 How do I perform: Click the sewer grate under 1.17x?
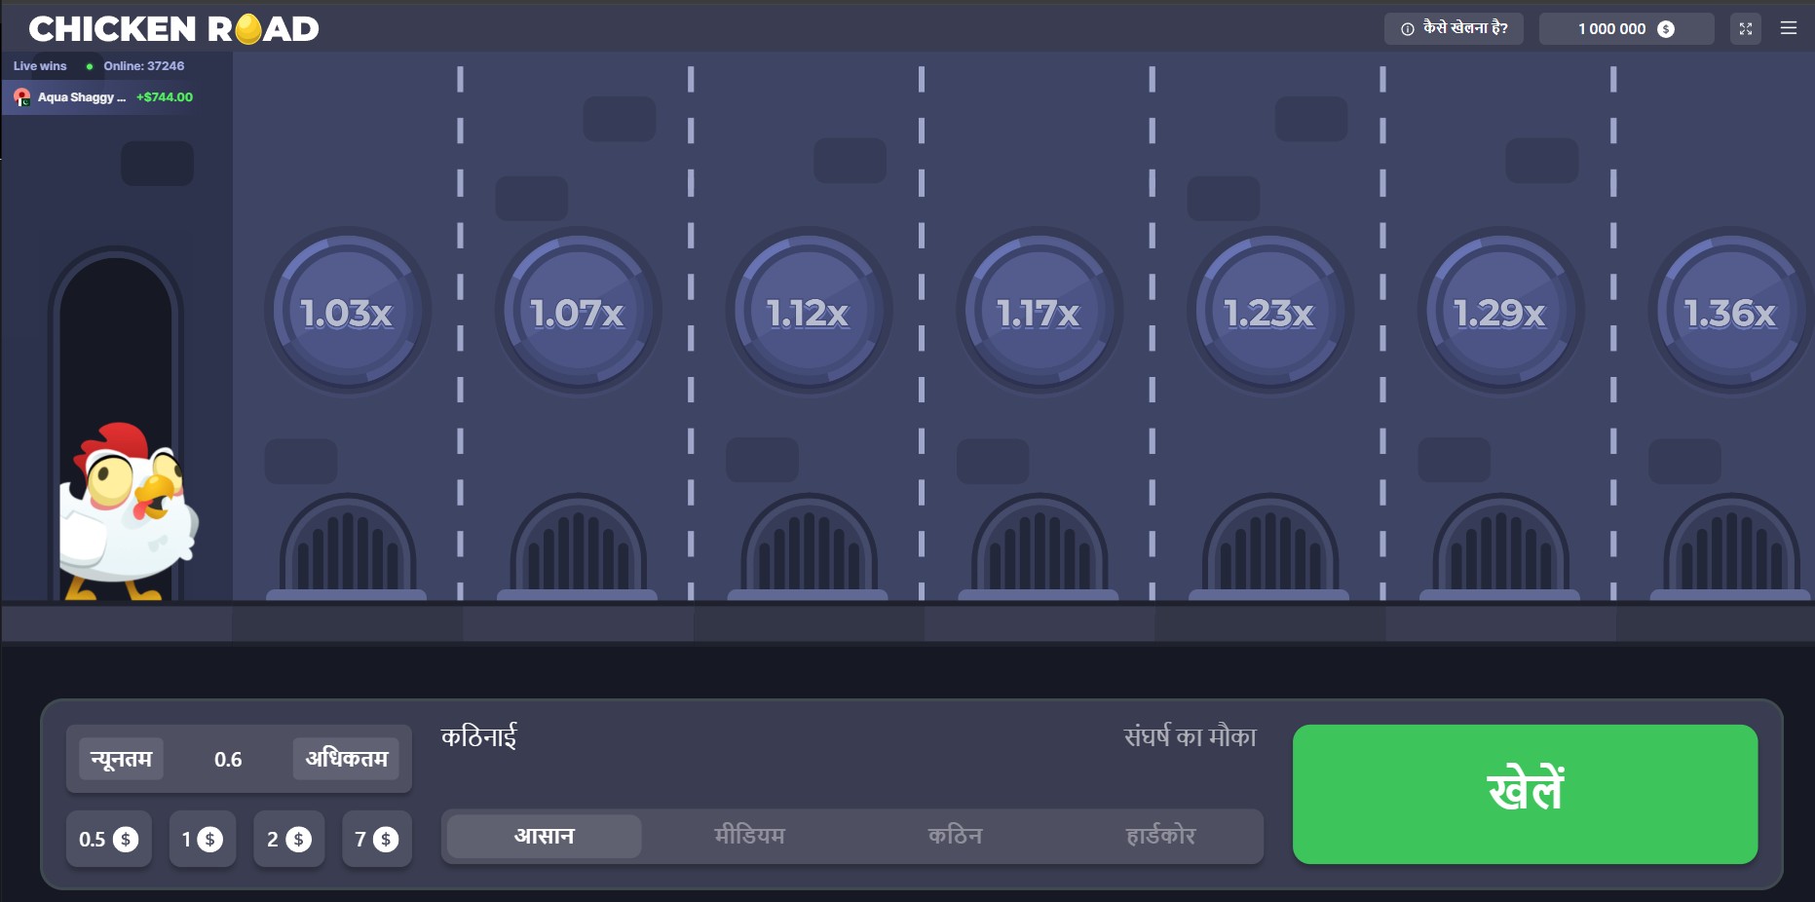[x=1040, y=546]
